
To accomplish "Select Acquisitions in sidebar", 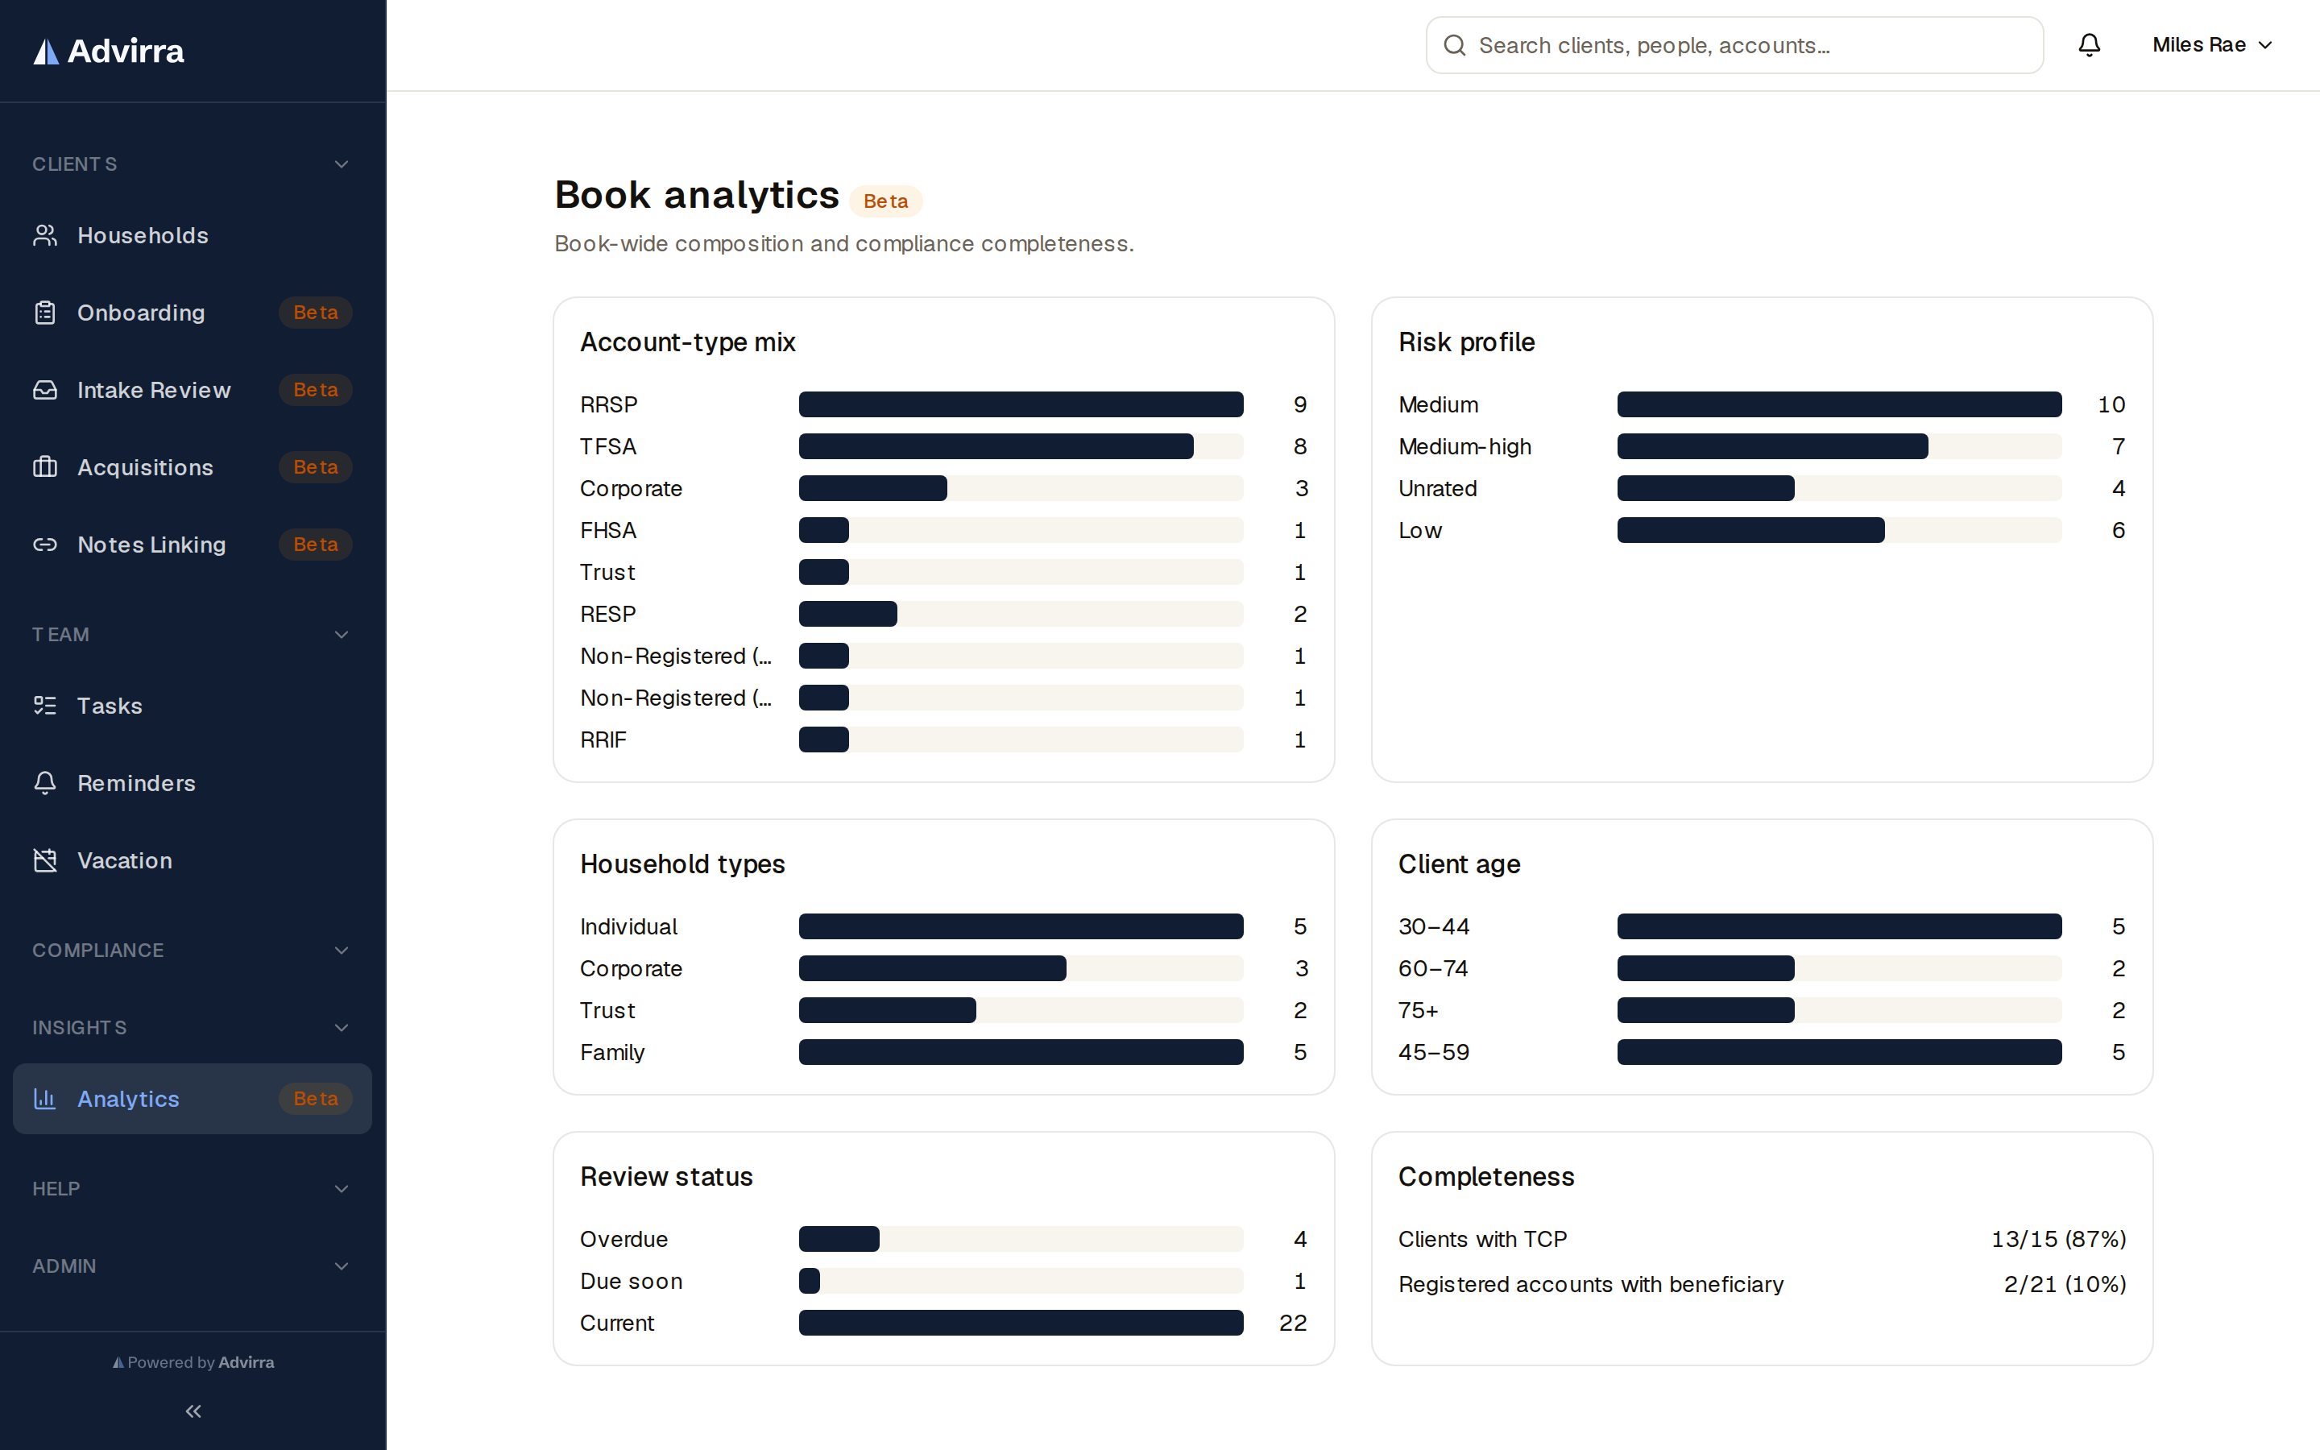I will point(192,467).
